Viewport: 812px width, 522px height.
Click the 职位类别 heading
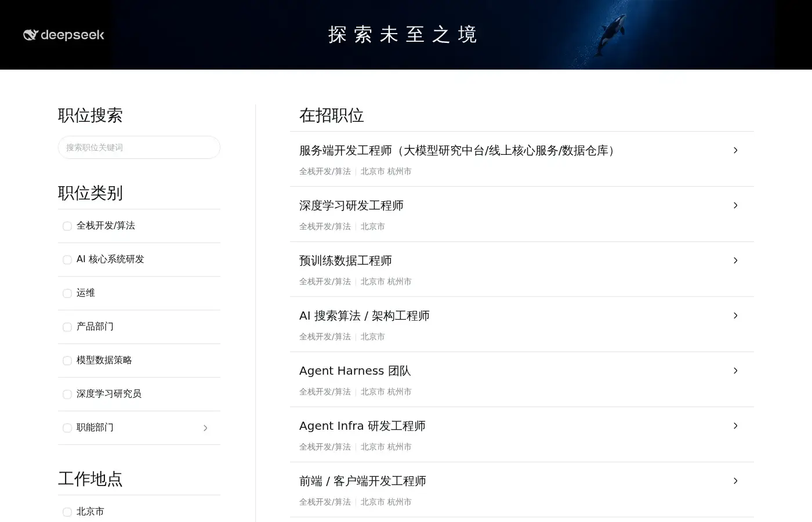point(90,193)
